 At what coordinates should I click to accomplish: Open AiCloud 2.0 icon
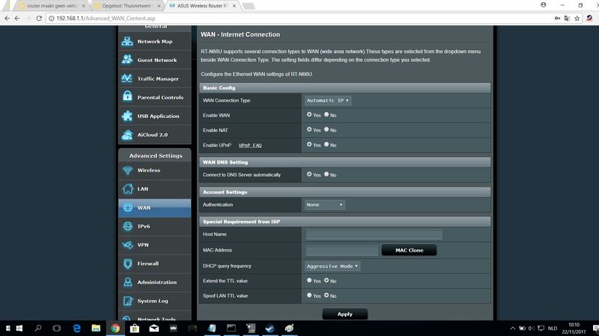(x=127, y=135)
